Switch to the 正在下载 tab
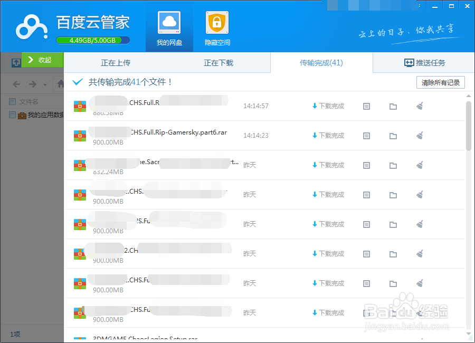Screen dimensions: 475x343 point(218,63)
